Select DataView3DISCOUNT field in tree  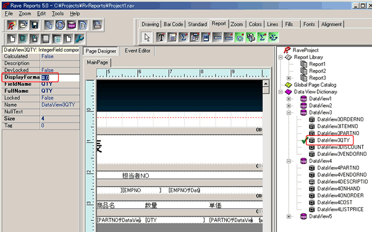point(340,147)
